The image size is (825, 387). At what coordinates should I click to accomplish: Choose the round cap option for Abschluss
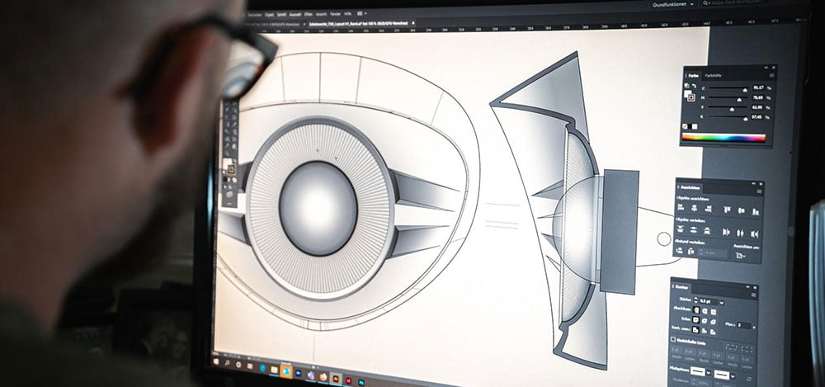705,311
